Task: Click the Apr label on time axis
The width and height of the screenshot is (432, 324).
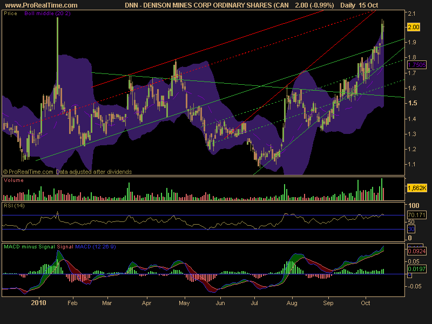Action: pos(146,303)
